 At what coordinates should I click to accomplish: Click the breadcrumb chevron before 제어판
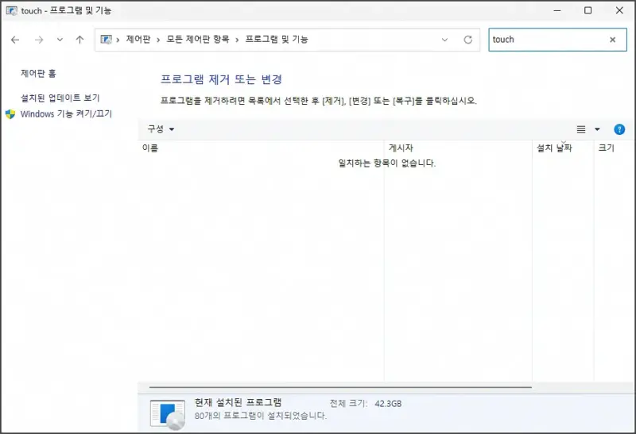118,40
